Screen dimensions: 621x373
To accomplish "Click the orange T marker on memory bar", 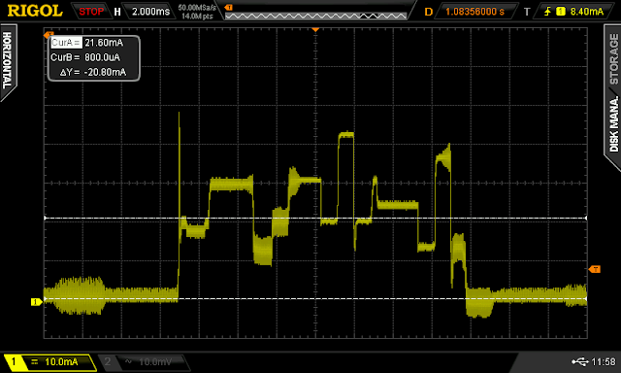I will (x=229, y=7).
